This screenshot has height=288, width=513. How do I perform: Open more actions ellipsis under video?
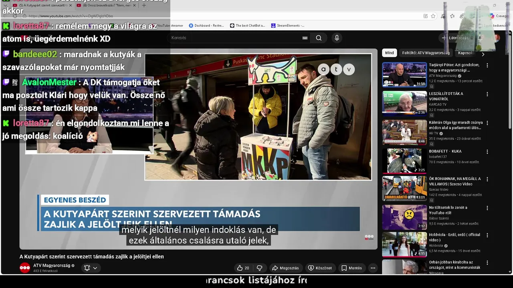(x=373, y=268)
